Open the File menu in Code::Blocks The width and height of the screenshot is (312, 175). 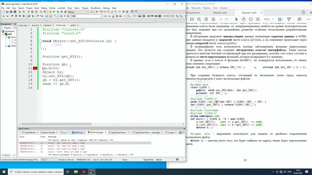pos(3,8)
